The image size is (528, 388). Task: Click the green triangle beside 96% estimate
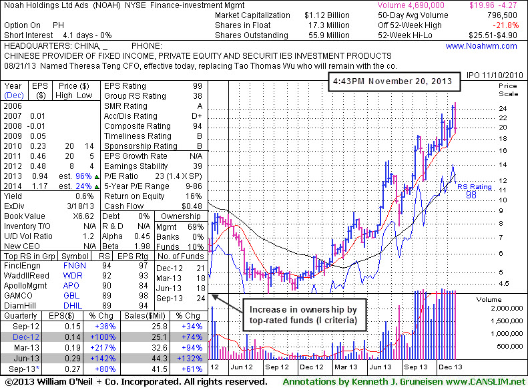click(97, 177)
